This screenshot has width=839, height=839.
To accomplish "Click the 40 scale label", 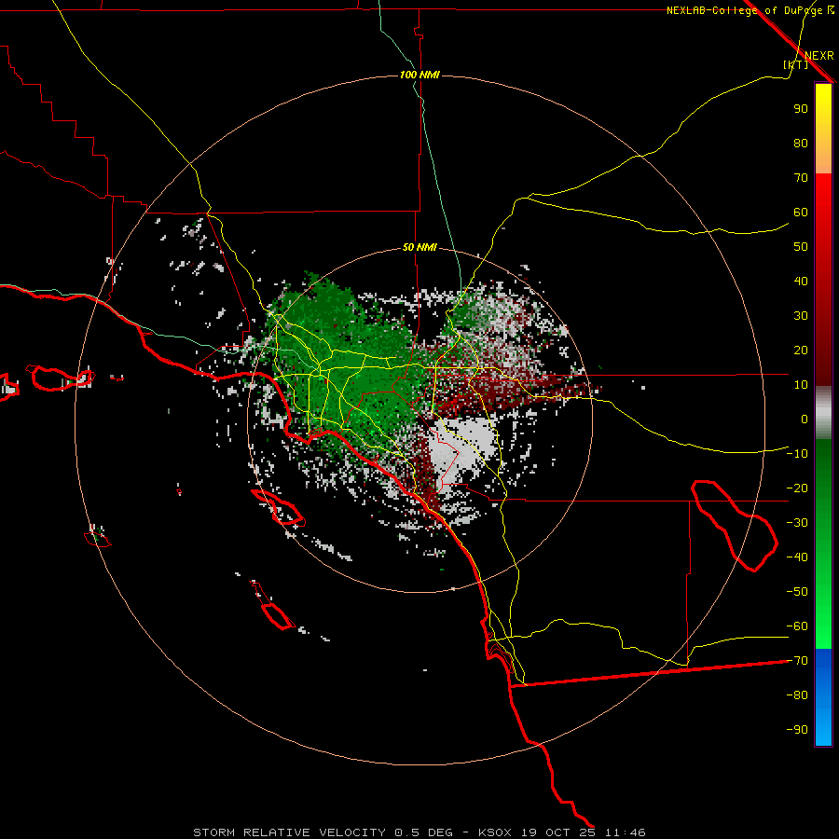I will pyautogui.click(x=801, y=281).
